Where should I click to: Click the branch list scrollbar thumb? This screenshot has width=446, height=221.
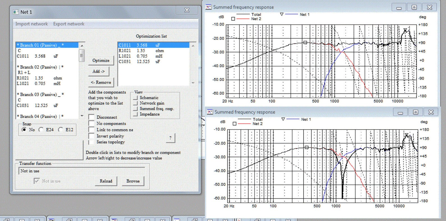click(82, 55)
